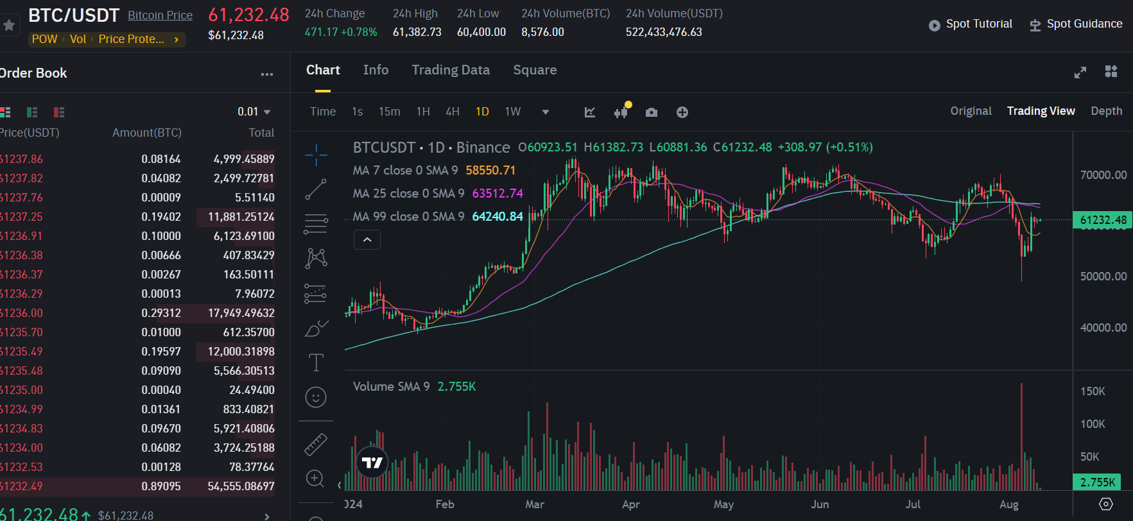Select the 15m interval
The height and width of the screenshot is (521, 1133).
coord(389,112)
